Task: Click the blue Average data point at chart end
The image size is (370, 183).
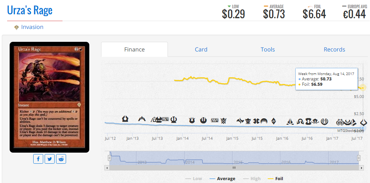Action: point(363,128)
